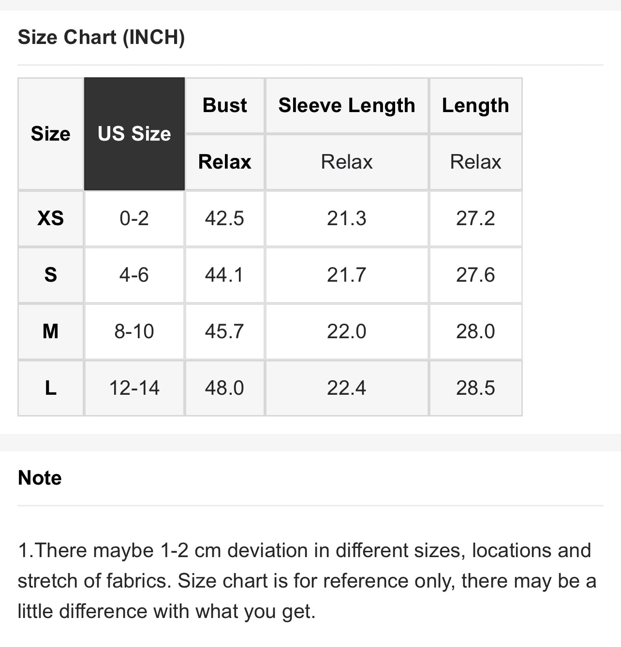621x647 pixels.
Task: Select the L size row label
Action: [50, 388]
